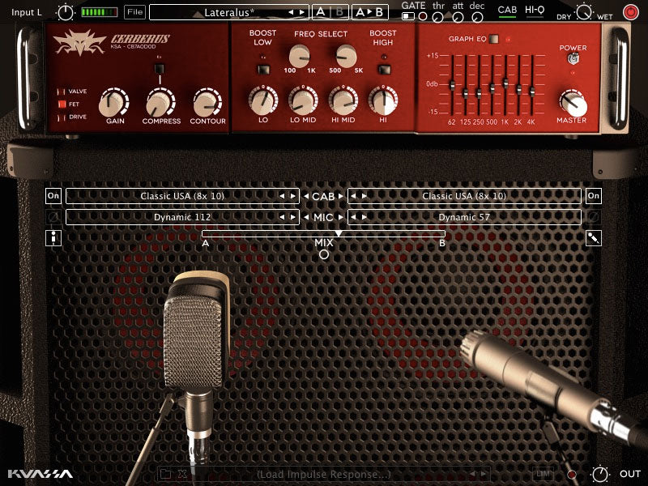Click the MASTER volume knob
The width and height of the screenshot is (648, 486).
[573, 104]
